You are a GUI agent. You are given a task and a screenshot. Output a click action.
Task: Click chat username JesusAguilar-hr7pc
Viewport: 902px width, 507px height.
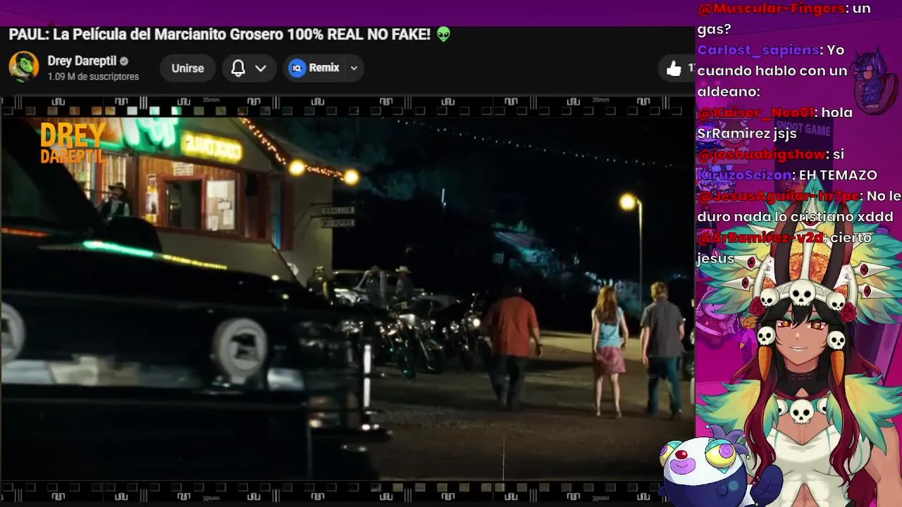[x=779, y=196]
